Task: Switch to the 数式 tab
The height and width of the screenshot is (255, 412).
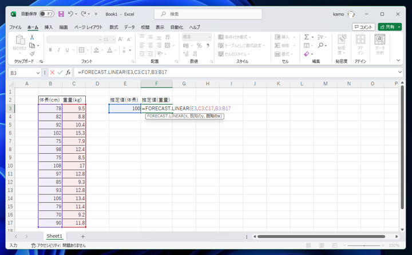Action: (x=114, y=27)
